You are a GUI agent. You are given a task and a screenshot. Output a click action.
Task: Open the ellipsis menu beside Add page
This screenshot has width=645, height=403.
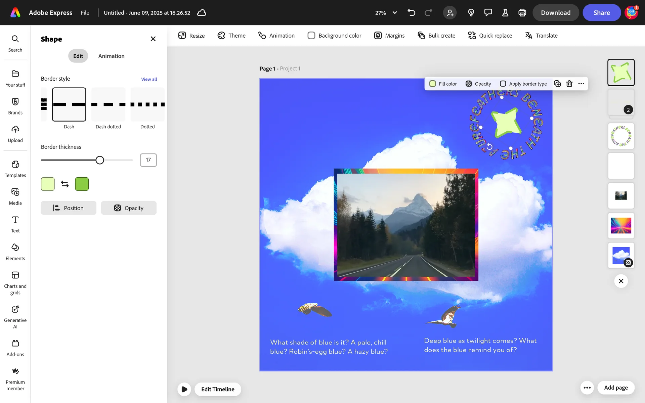tap(587, 388)
